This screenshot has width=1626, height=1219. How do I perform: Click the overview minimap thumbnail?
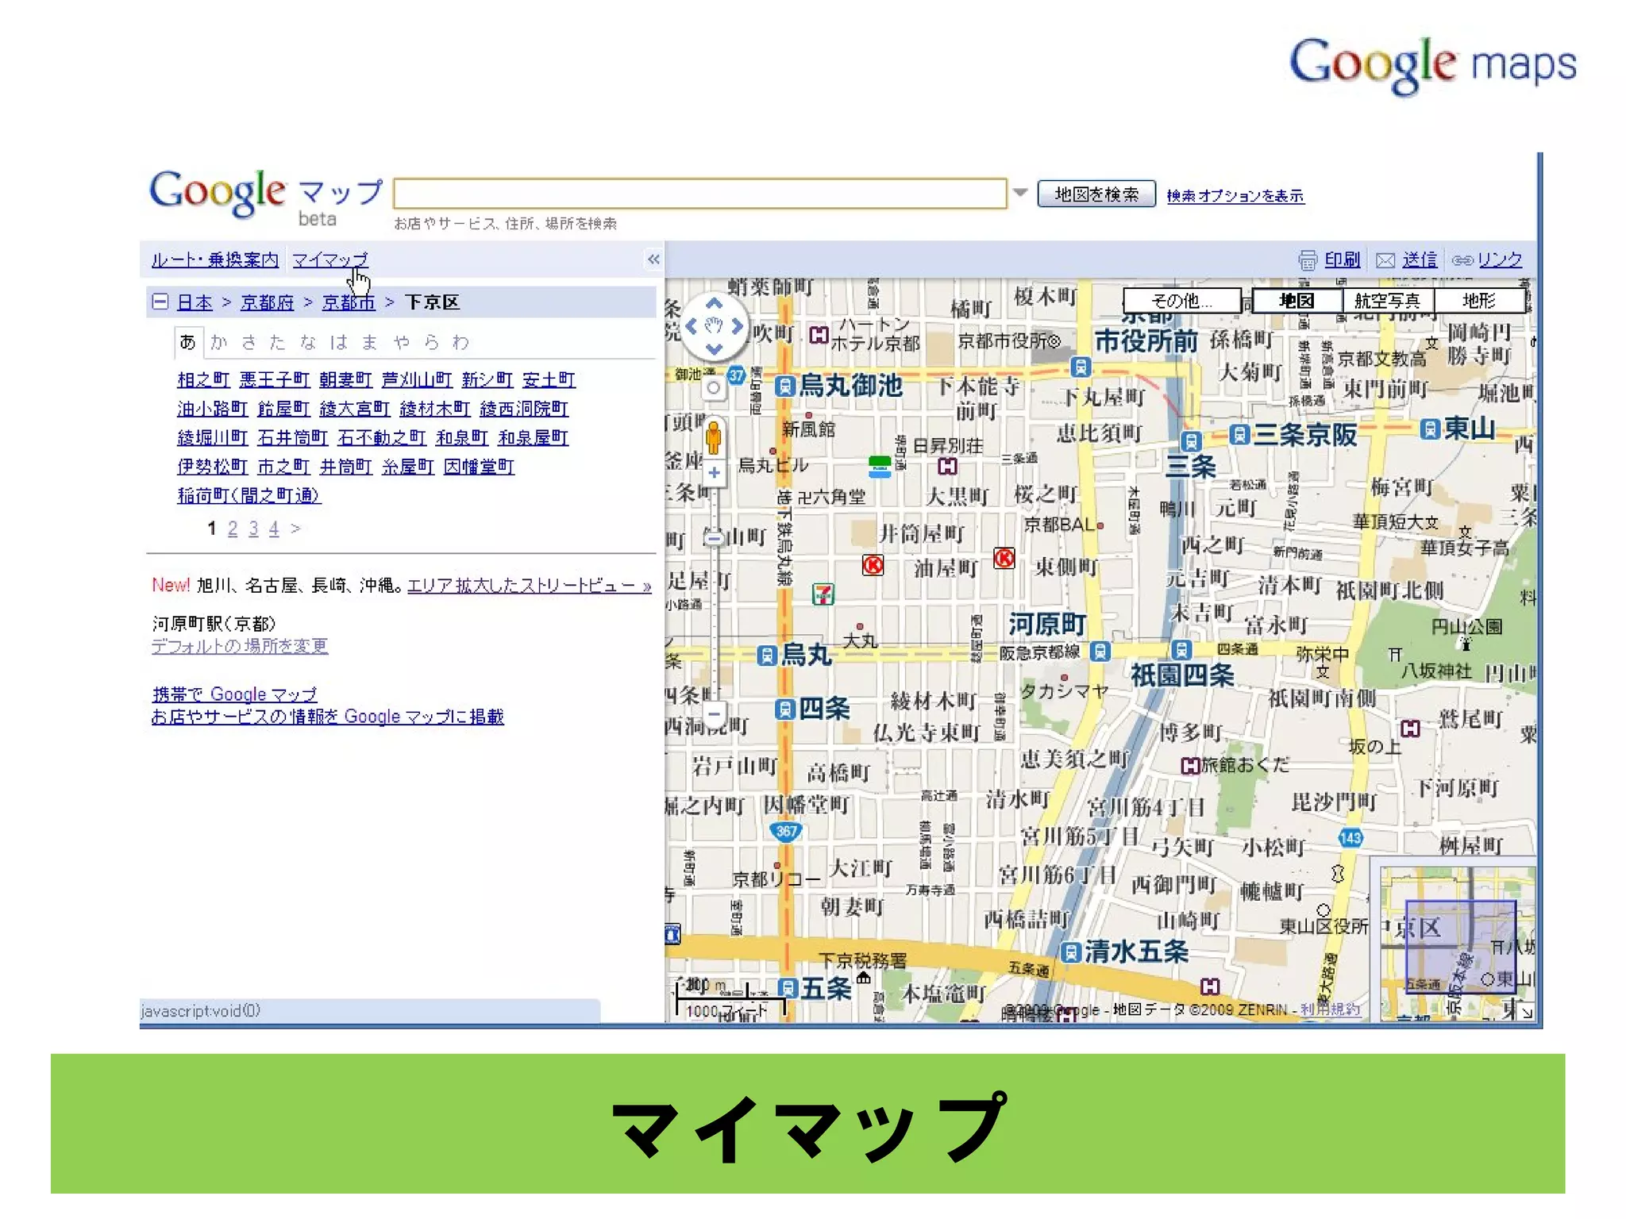coord(1459,944)
